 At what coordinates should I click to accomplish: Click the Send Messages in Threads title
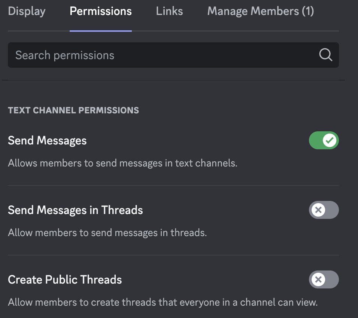coord(75,210)
